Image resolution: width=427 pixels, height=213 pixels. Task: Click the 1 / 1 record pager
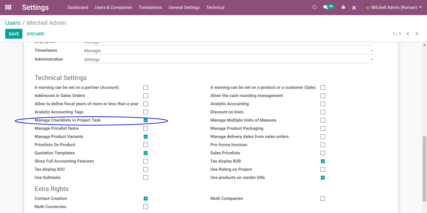(397, 34)
